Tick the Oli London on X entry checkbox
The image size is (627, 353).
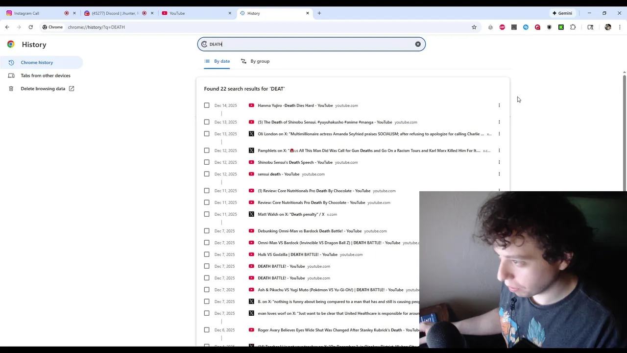pos(207,134)
